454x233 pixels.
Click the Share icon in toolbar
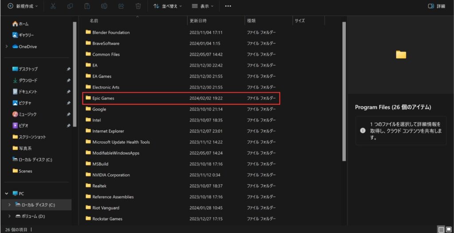(x=121, y=6)
